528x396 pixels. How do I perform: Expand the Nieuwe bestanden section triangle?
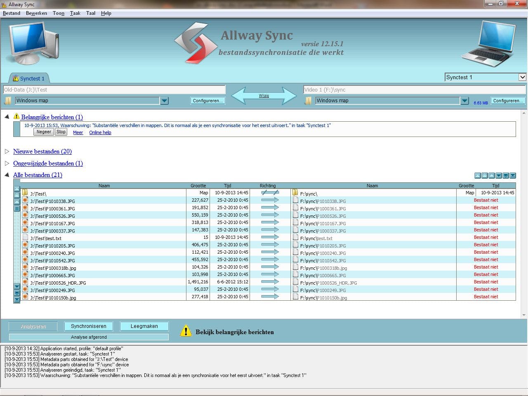(7, 151)
